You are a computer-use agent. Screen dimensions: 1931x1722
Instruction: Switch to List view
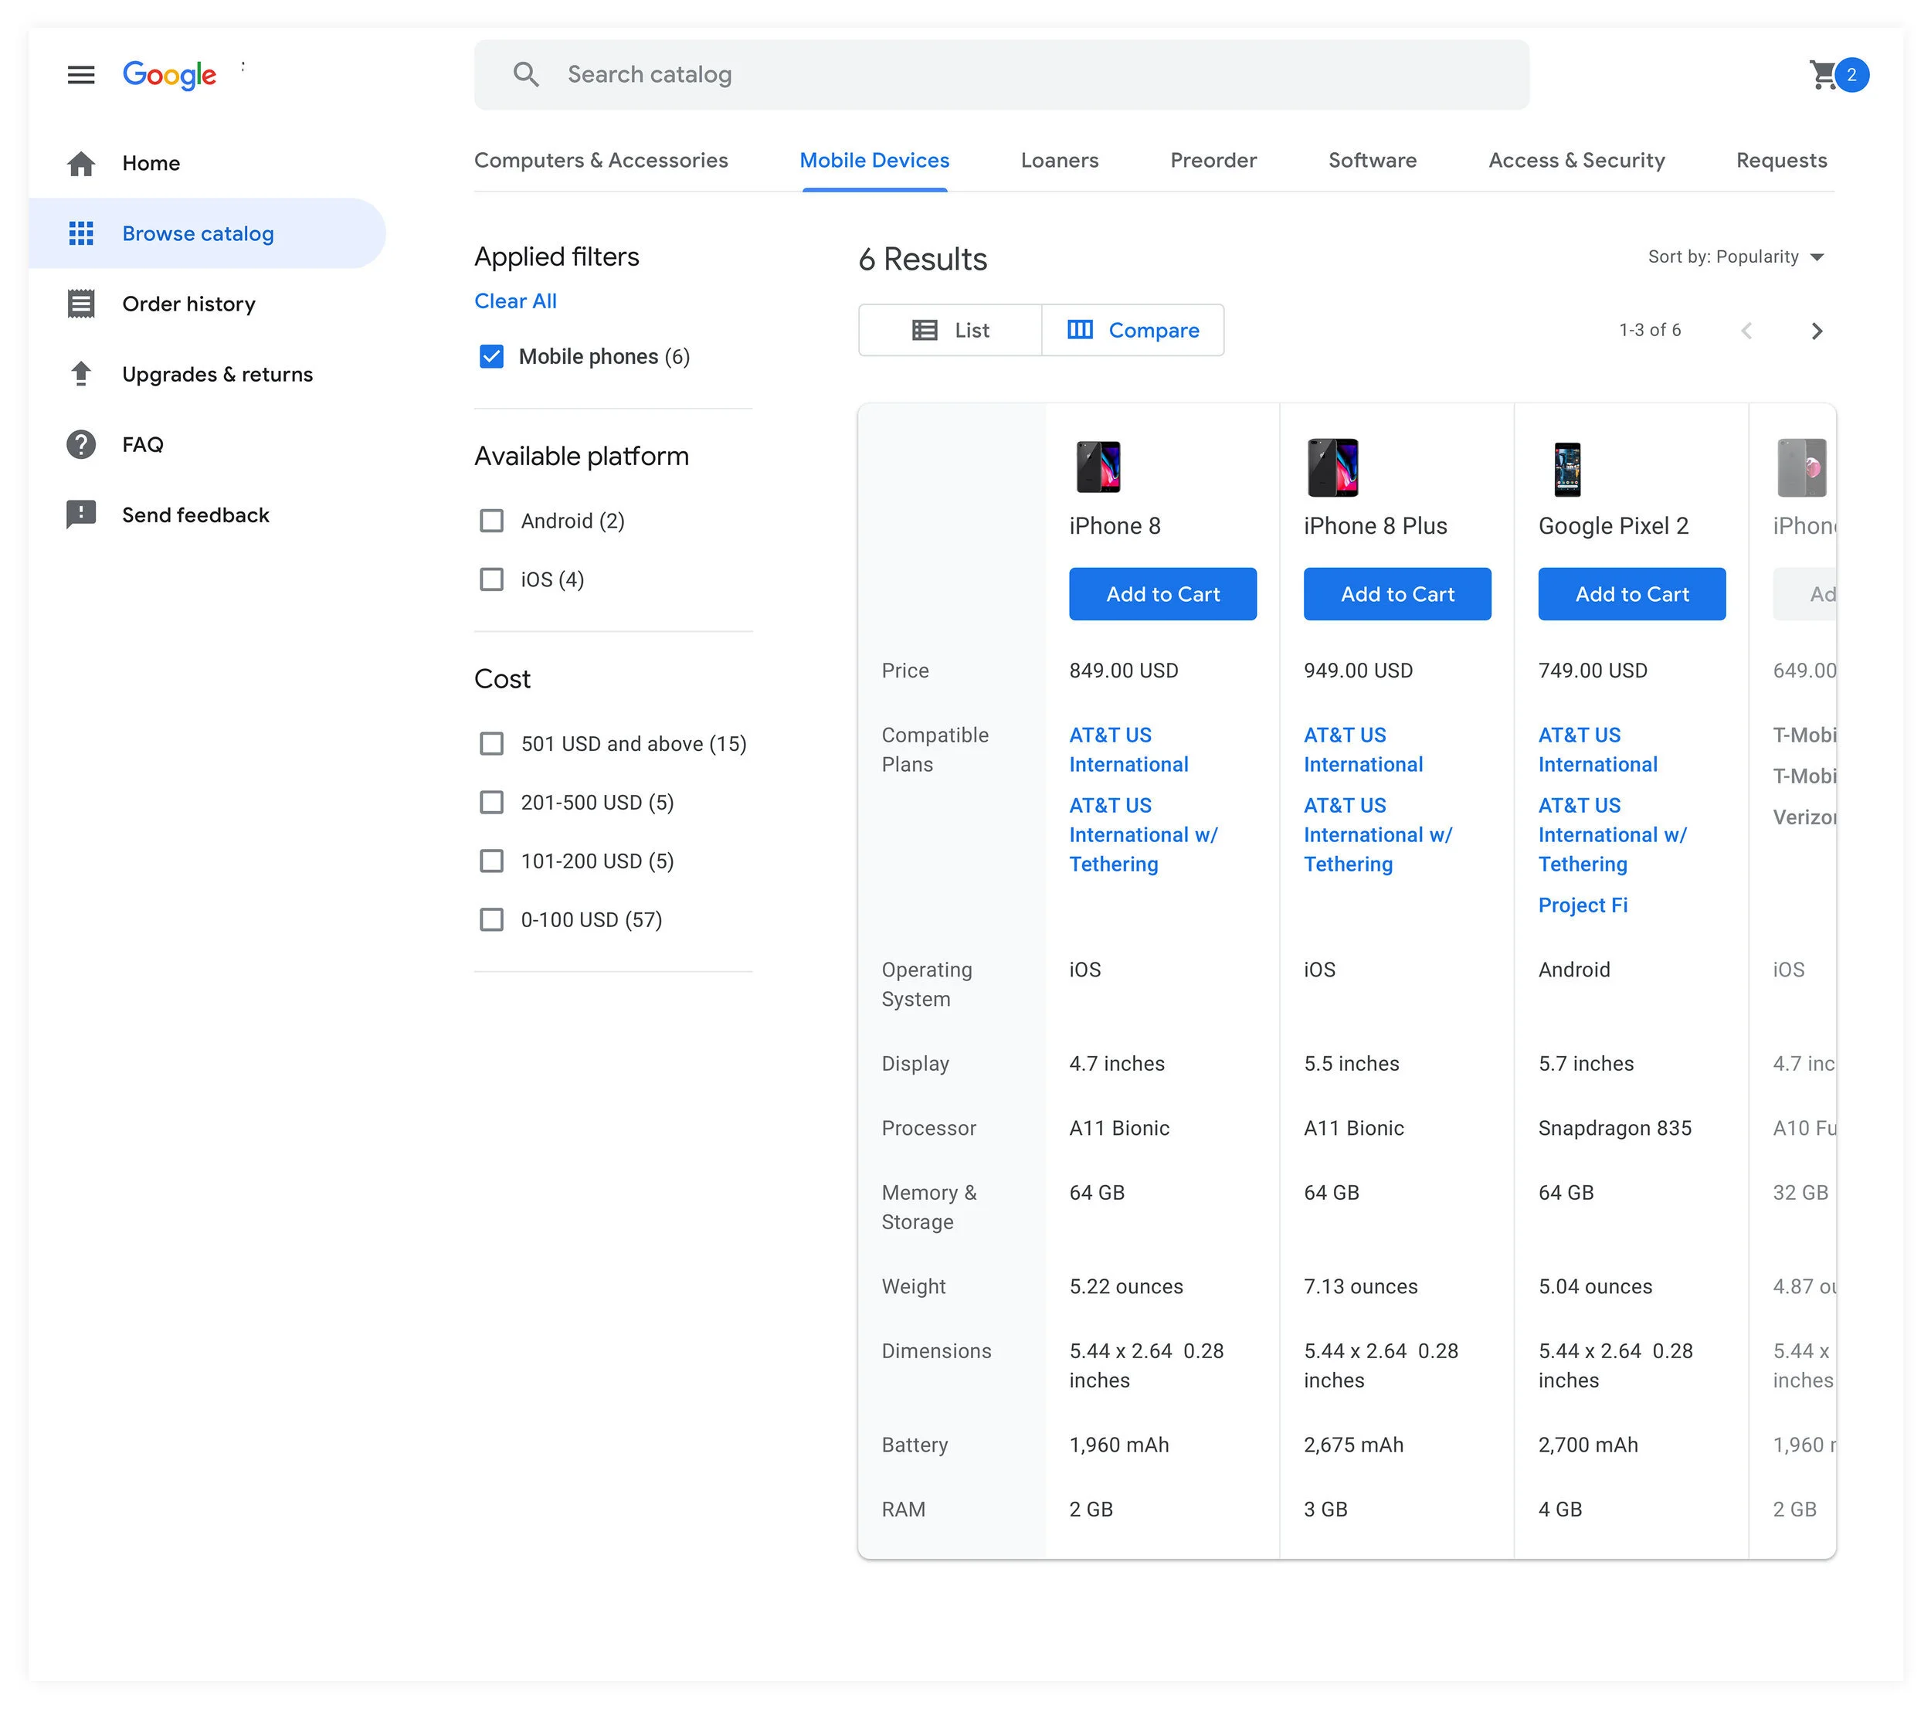(950, 330)
